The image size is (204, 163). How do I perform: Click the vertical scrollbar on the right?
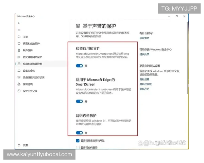187,58
